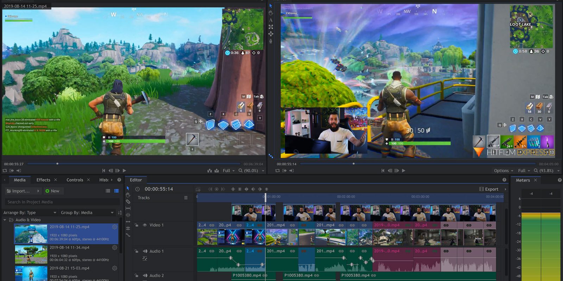The image size is (563, 281).
Task: Close the Effects tab
Action: [56, 180]
